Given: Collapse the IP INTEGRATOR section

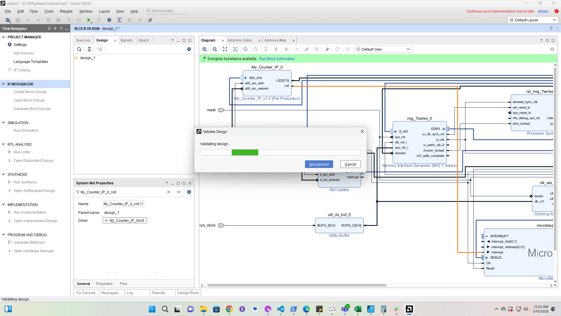Looking at the screenshot, I should click(x=4, y=84).
